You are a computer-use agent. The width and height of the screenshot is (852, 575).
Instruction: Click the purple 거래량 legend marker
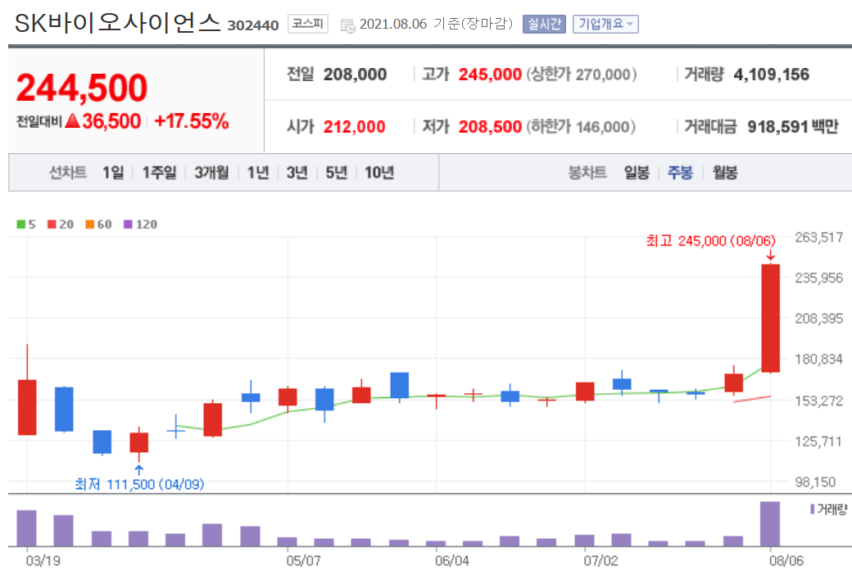tap(813, 509)
